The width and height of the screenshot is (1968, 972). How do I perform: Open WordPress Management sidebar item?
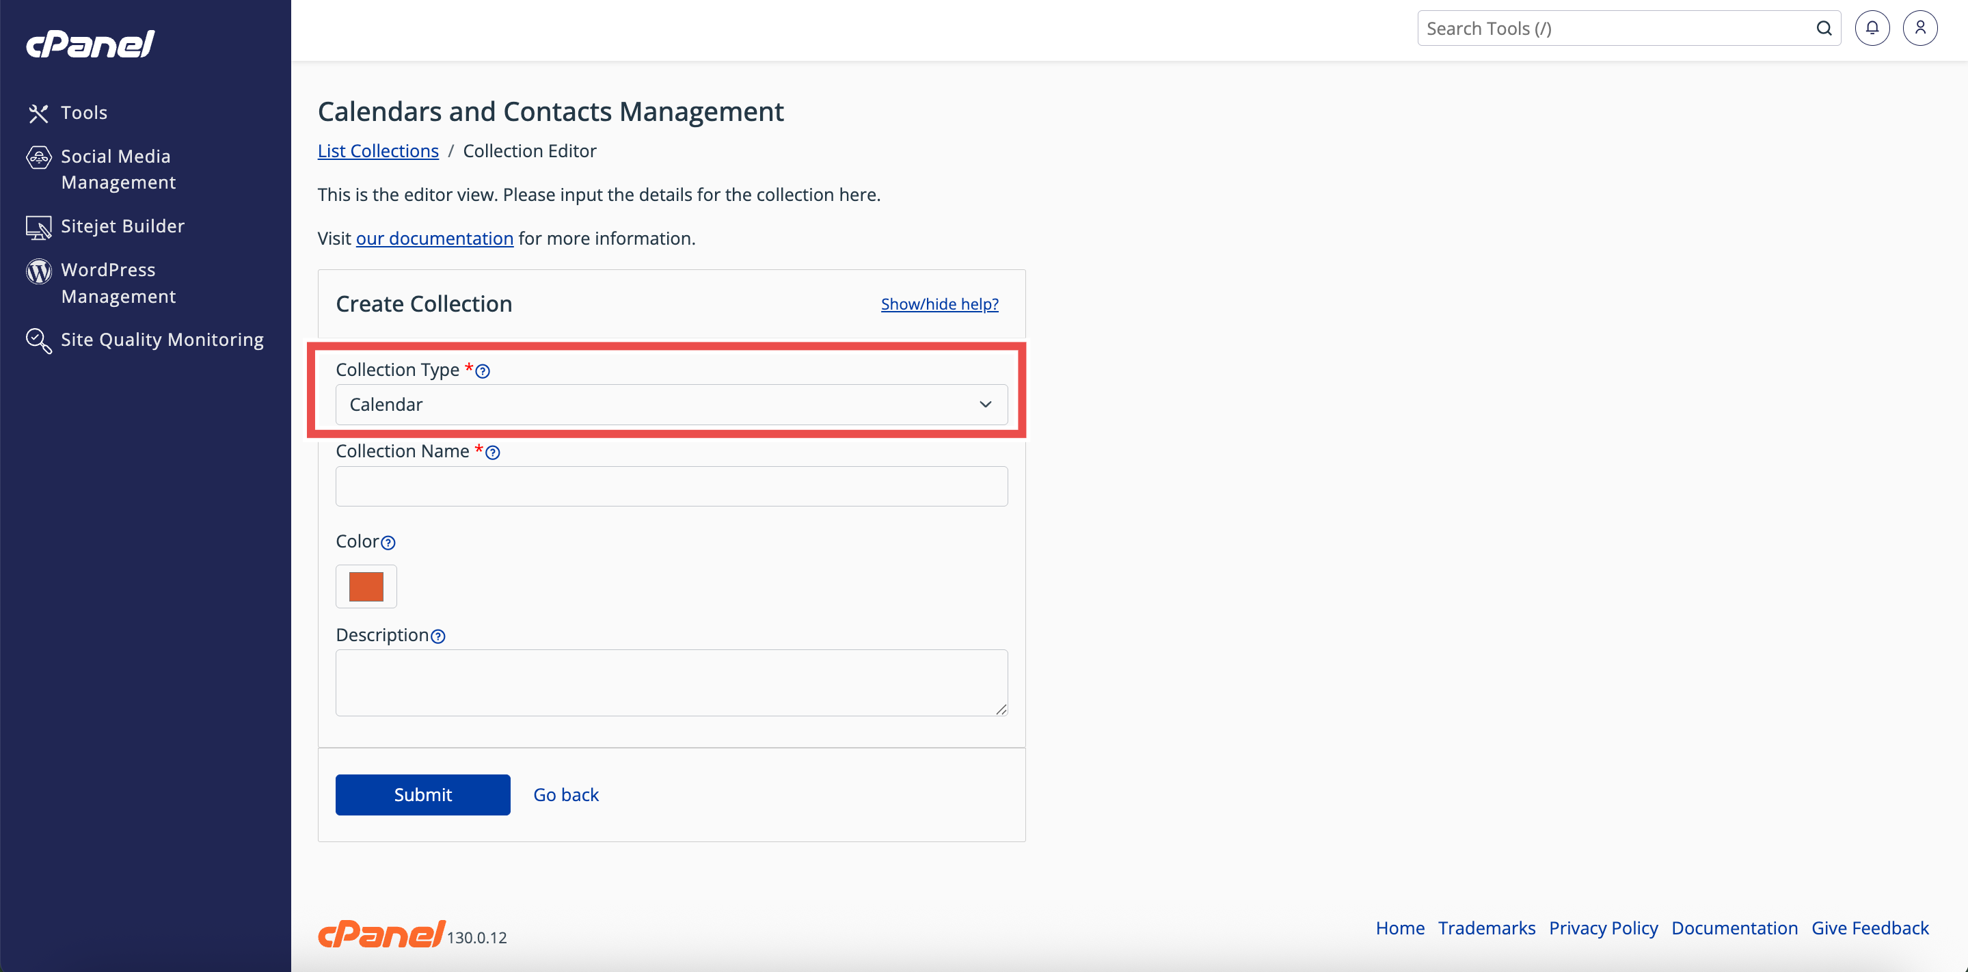[118, 283]
